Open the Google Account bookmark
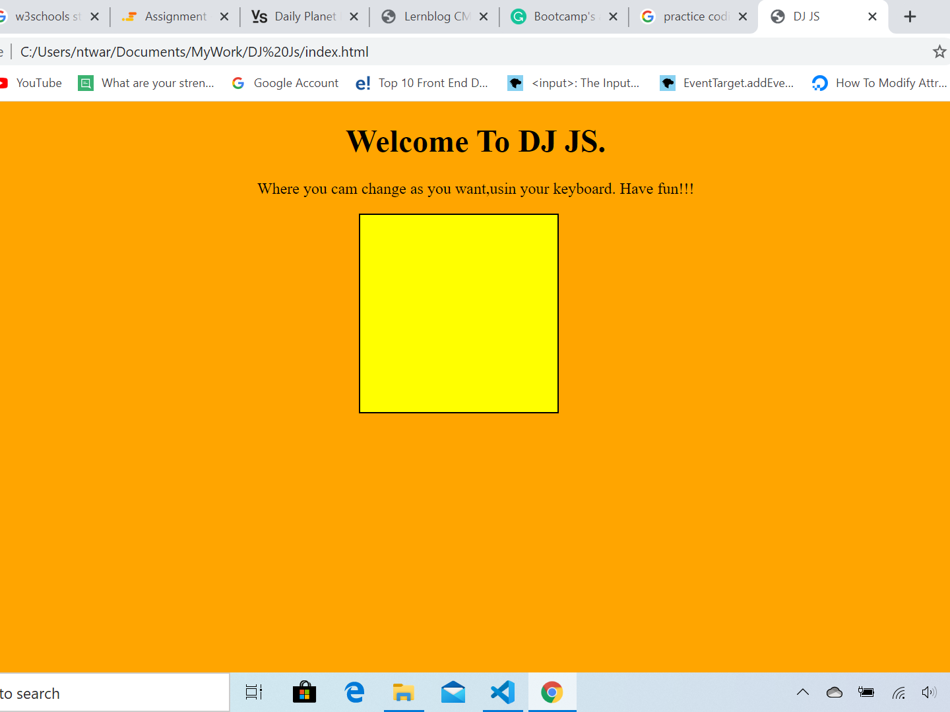 (296, 83)
